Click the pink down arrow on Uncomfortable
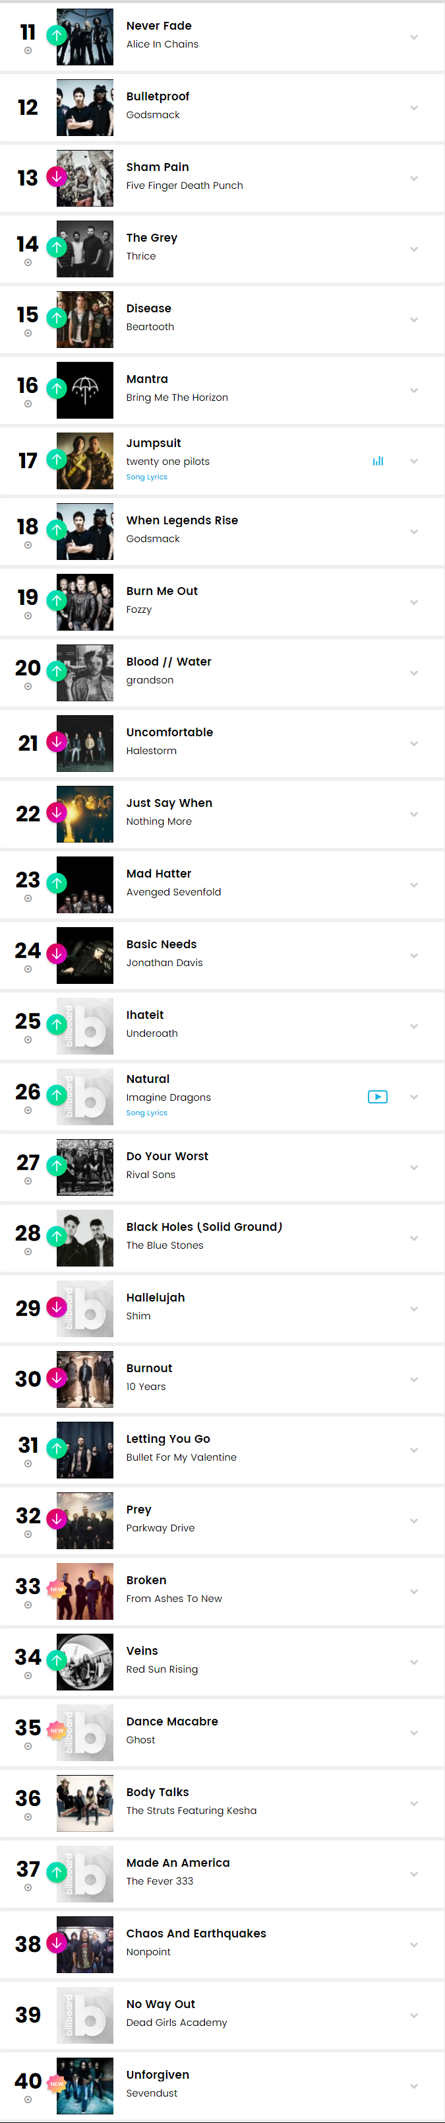The height and width of the screenshot is (2123, 445). click(57, 742)
